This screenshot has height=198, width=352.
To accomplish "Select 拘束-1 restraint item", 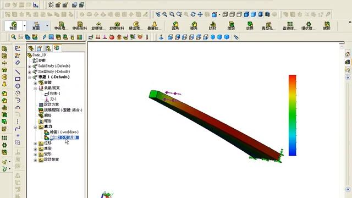I will tap(52, 94).
